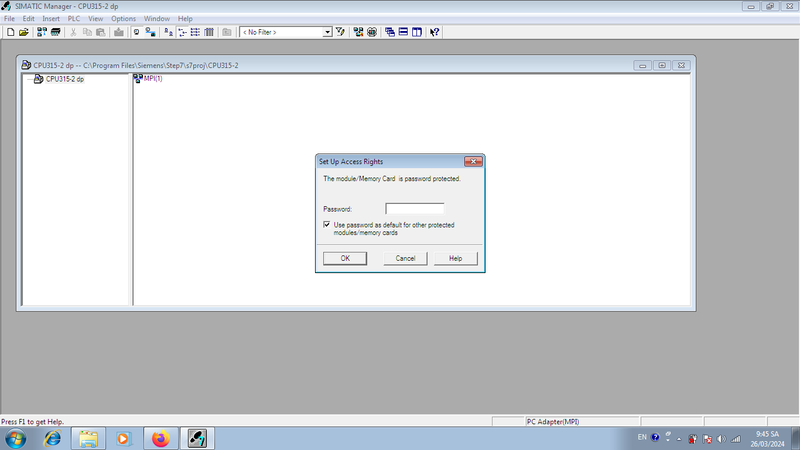Image resolution: width=800 pixels, height=450 pixels.
Task: Open the Help menu in the menu bar
Action: tap(185, 19)
